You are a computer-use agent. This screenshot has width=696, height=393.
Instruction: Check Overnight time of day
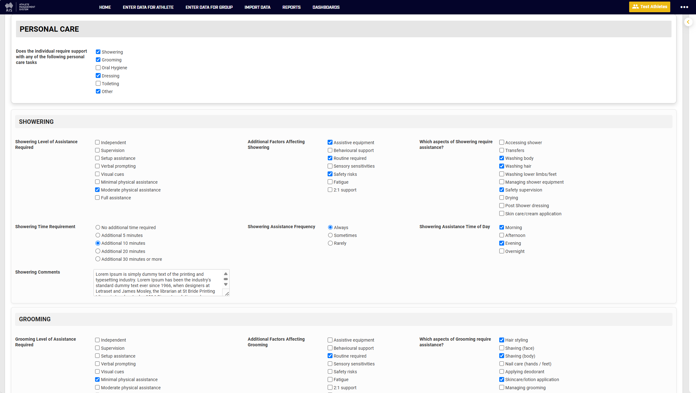(502, 251)
